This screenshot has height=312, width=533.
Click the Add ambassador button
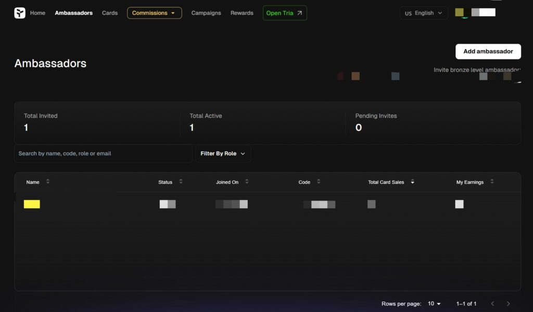(488, 52)
